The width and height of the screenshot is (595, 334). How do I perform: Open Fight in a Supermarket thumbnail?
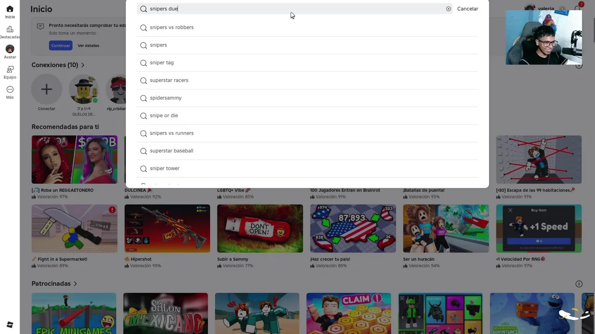tap(74, 229)
